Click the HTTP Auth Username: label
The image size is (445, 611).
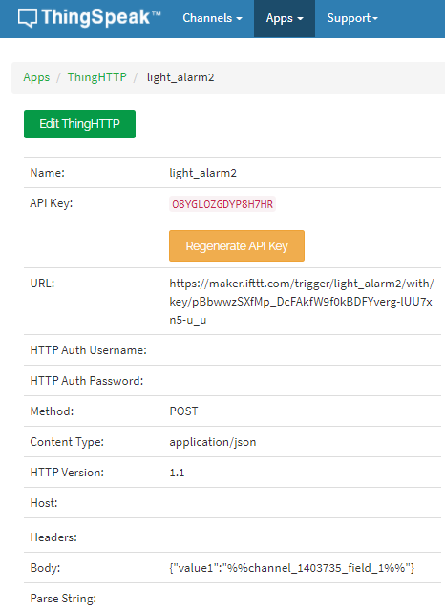click(x=89, y=350)
